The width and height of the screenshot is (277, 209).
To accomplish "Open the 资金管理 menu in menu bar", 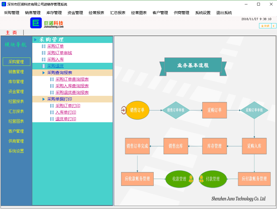I will 75,13.
